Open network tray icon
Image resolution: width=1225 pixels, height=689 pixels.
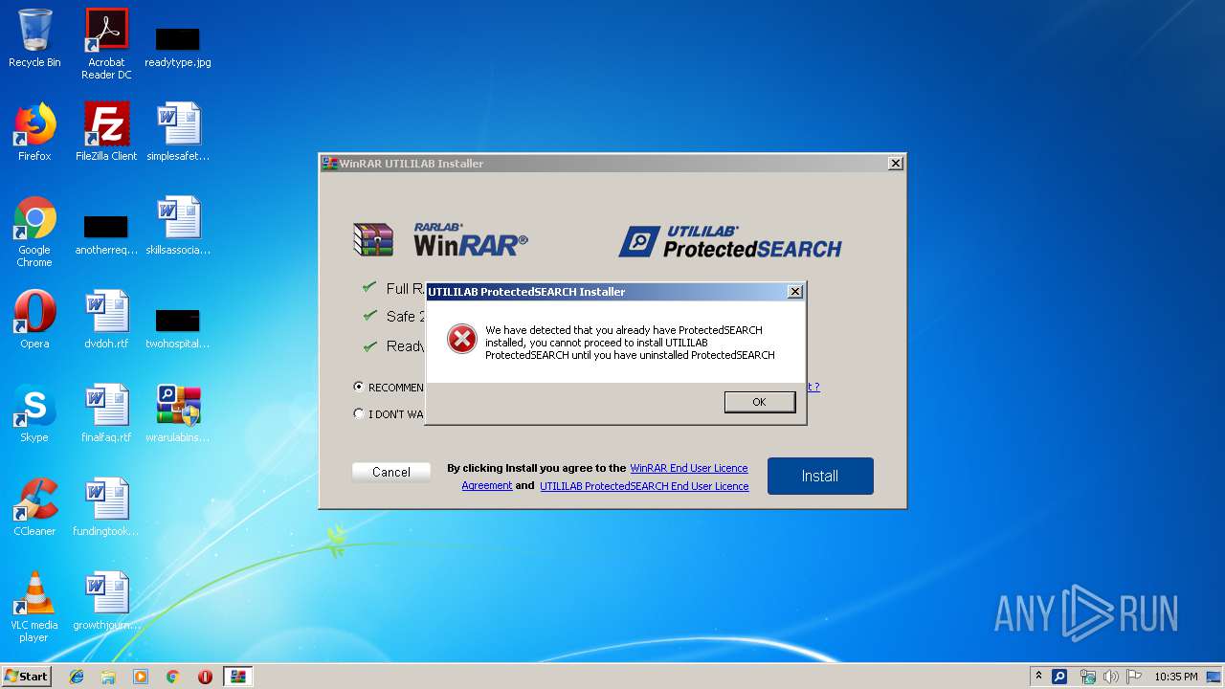[x=1087, y=677]
